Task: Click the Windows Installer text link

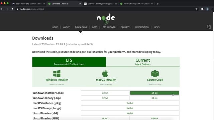Action: (57, 80)
